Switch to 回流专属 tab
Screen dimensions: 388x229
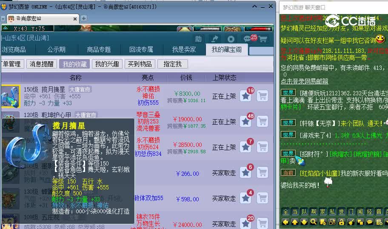pos(141,50)
